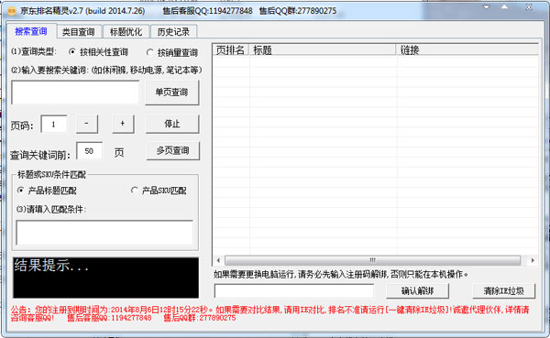Focus the registration code unbind input
The image size is (550, 338).
[294, 291]
